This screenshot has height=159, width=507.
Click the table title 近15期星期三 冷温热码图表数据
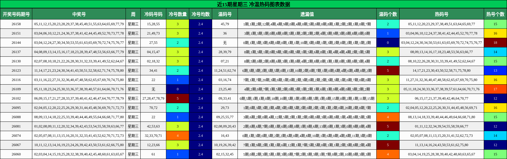click(253, 4)
